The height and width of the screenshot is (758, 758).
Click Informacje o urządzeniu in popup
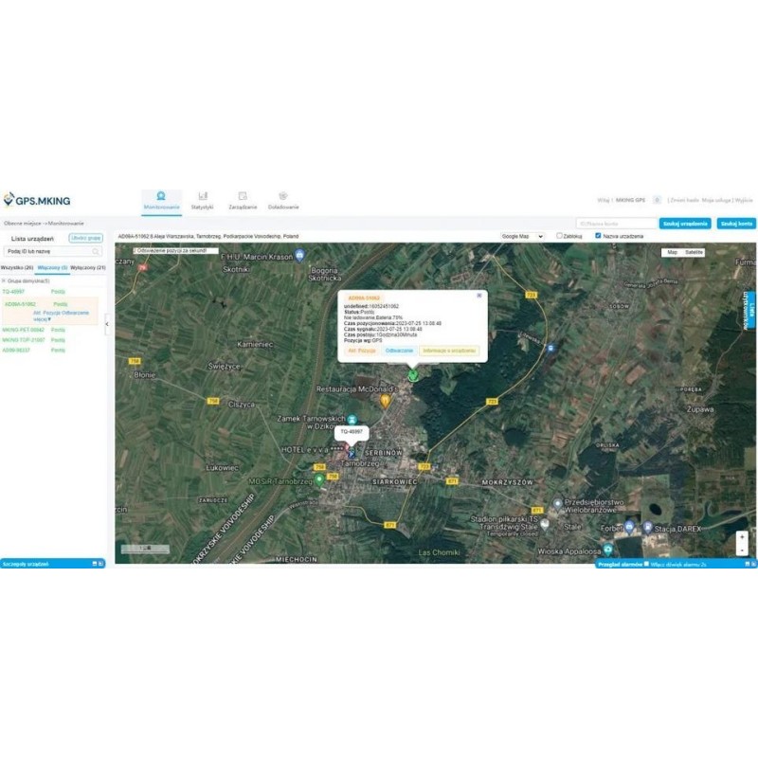[450, 351]
